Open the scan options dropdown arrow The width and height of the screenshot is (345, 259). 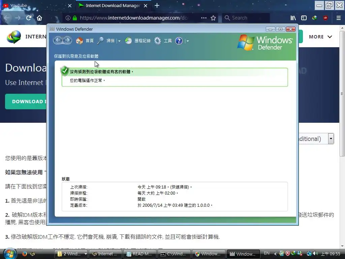[x=119, y=41]
